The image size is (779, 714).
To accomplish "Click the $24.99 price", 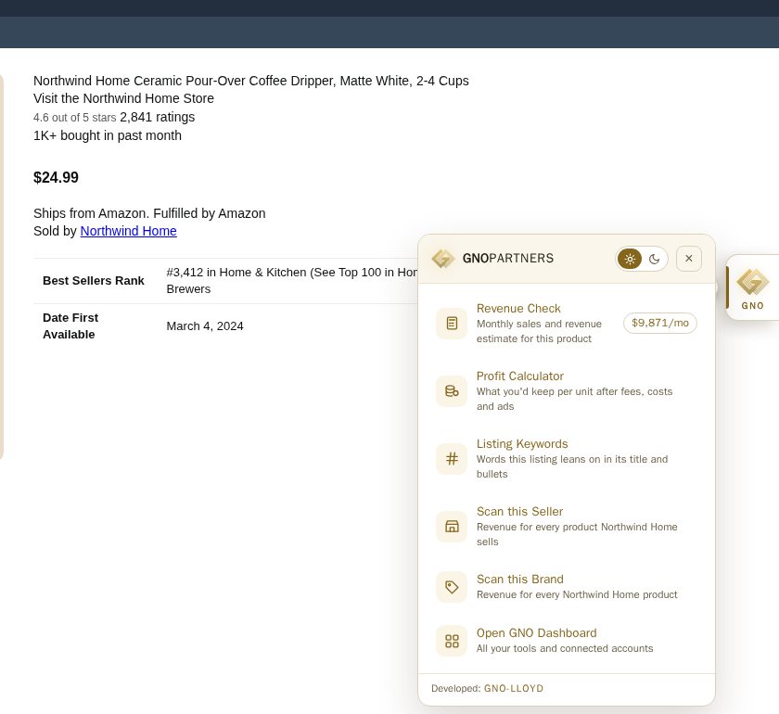I will click(56, 177).
